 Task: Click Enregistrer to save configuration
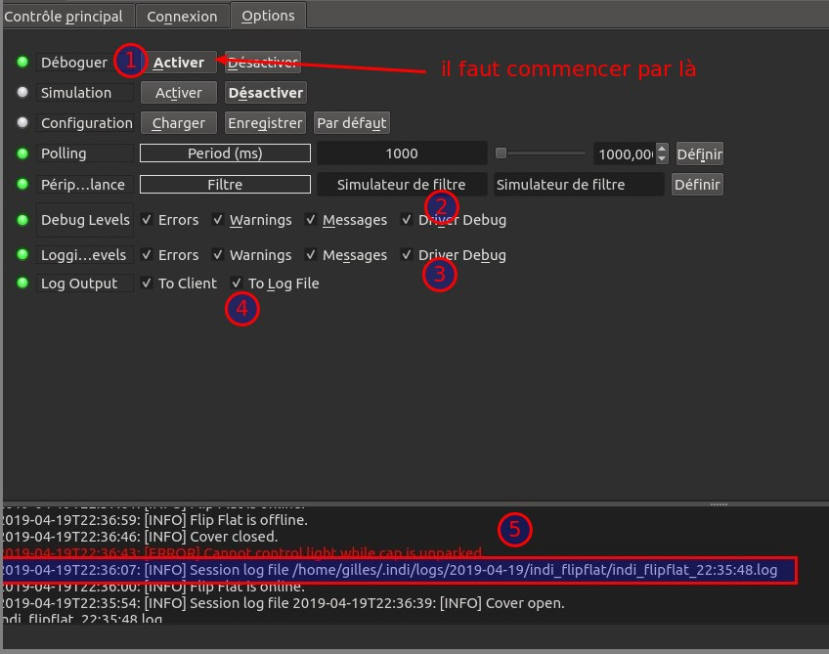coord(265,122)
